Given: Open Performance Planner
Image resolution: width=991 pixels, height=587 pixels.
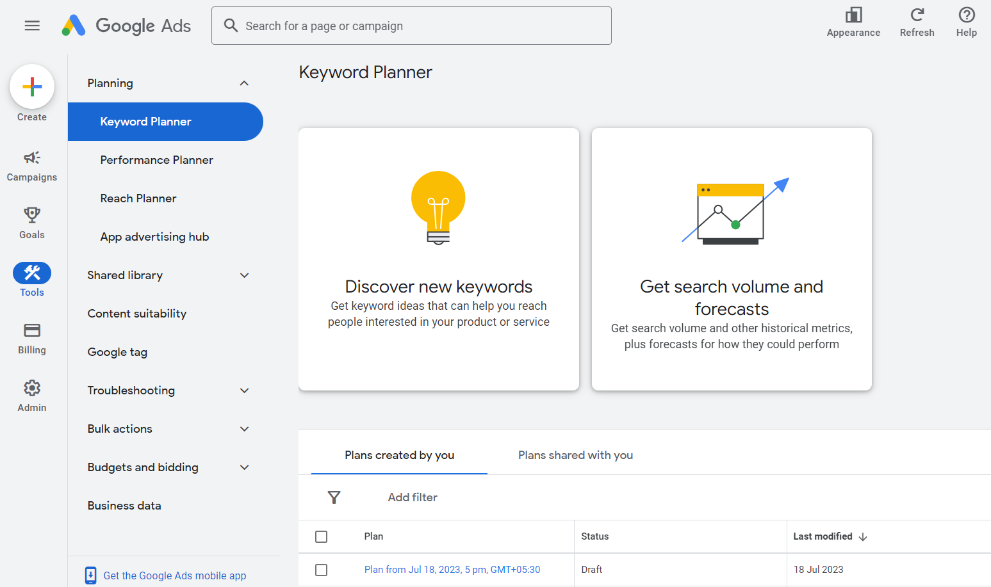Looking at the screenshot, I should pos(157,160).
